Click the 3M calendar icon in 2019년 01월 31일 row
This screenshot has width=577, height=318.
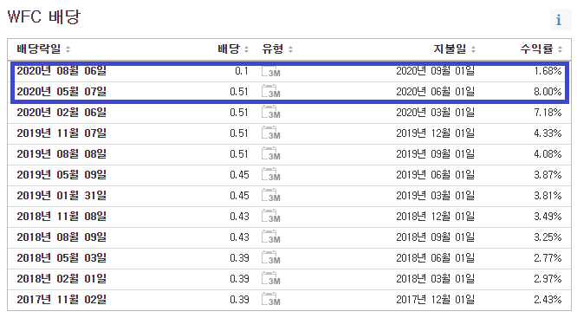click(x=271, y=196)
